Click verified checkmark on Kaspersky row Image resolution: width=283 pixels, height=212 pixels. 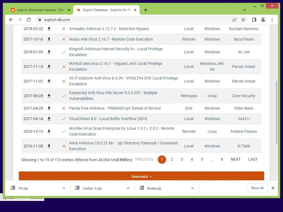tap(64, 96)
